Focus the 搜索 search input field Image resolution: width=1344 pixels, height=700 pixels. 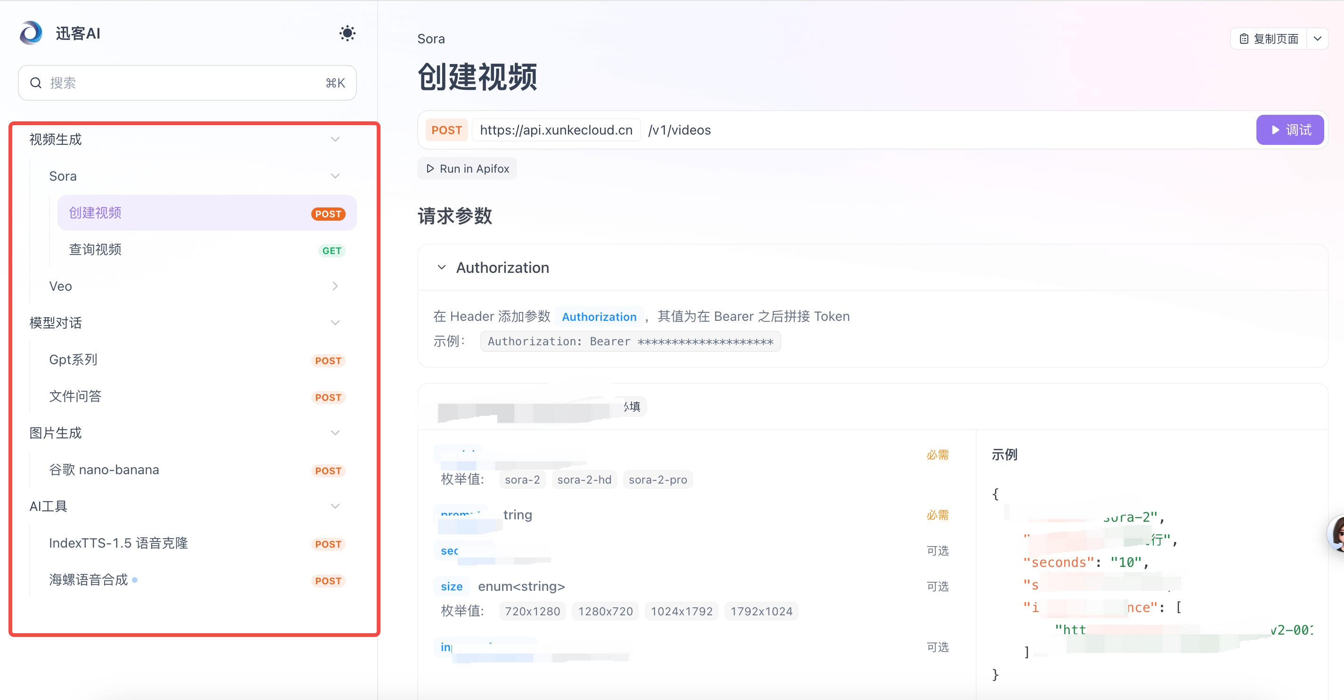click(183, 83)
